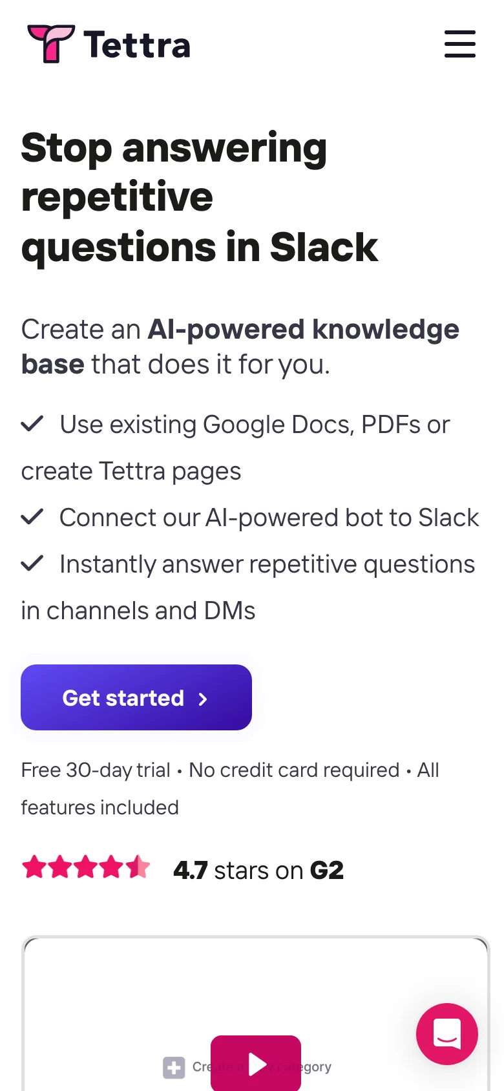Viewport: 504px width, 1091px height.
Task: Click checkmark beside Use existing Google Docs
Action: pos(32,424)
